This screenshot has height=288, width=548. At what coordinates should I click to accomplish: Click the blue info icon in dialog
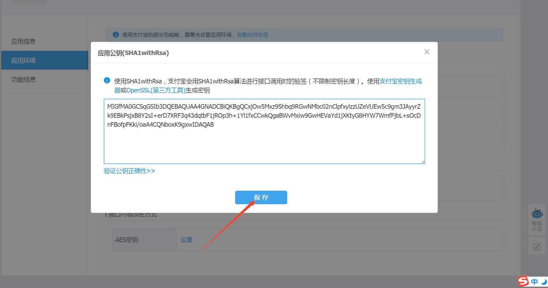pyautogui.click(x=107, y=81)
